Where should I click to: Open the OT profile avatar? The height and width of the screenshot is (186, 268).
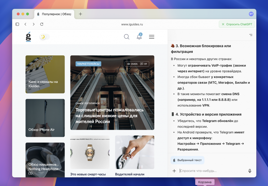(x=251, y=14)
